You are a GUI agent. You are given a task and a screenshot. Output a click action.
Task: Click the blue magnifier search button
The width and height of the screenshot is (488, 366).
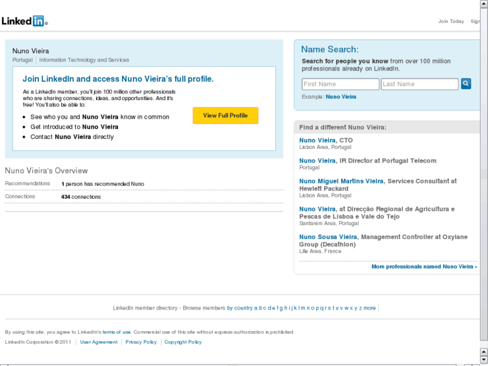pyautogui.click(x=466, y=83)
